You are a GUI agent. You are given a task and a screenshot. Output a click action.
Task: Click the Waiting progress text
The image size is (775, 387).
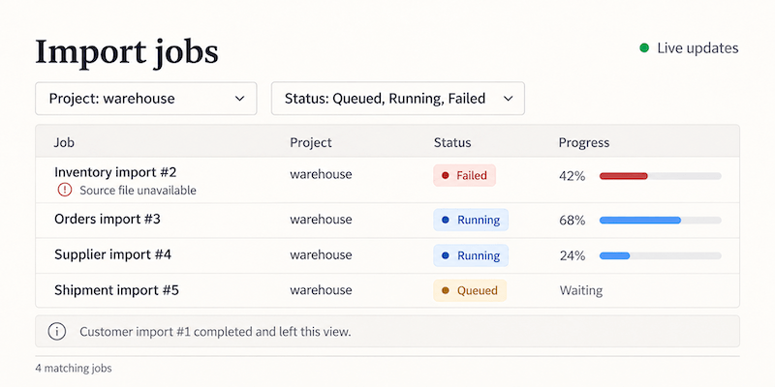[580, 290]
